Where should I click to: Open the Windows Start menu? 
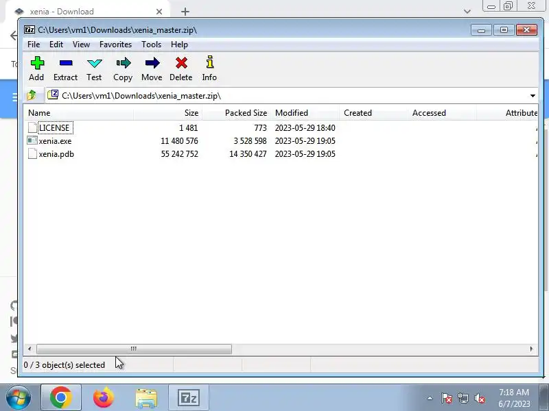[19, 397]
